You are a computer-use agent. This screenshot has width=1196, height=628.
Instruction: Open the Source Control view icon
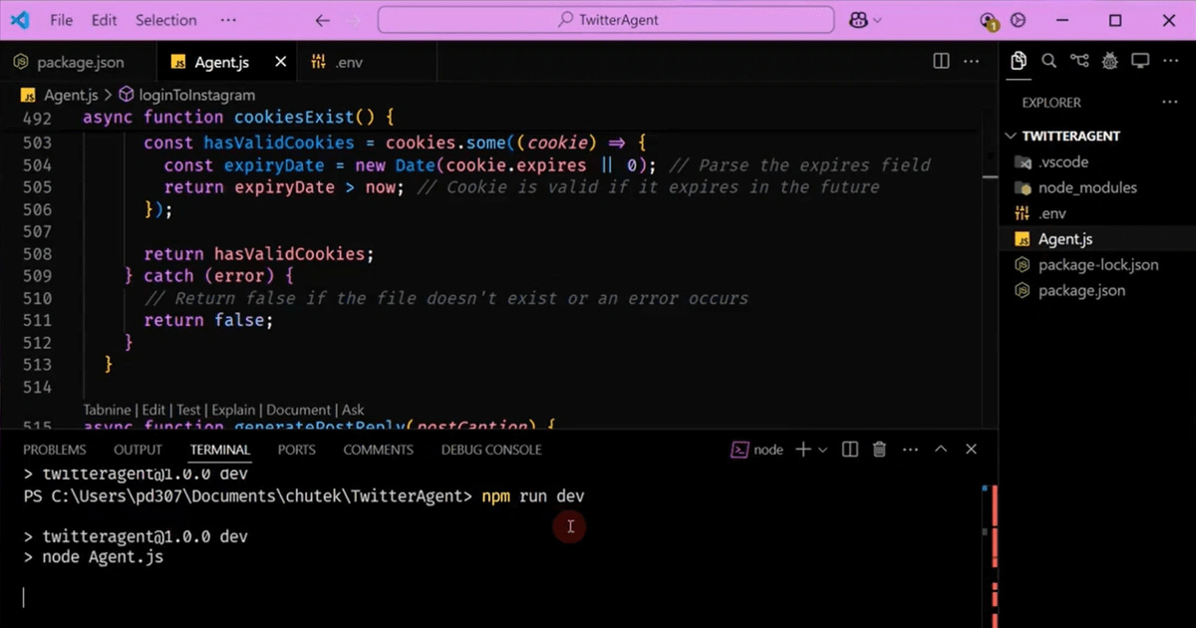(1079, 61)
